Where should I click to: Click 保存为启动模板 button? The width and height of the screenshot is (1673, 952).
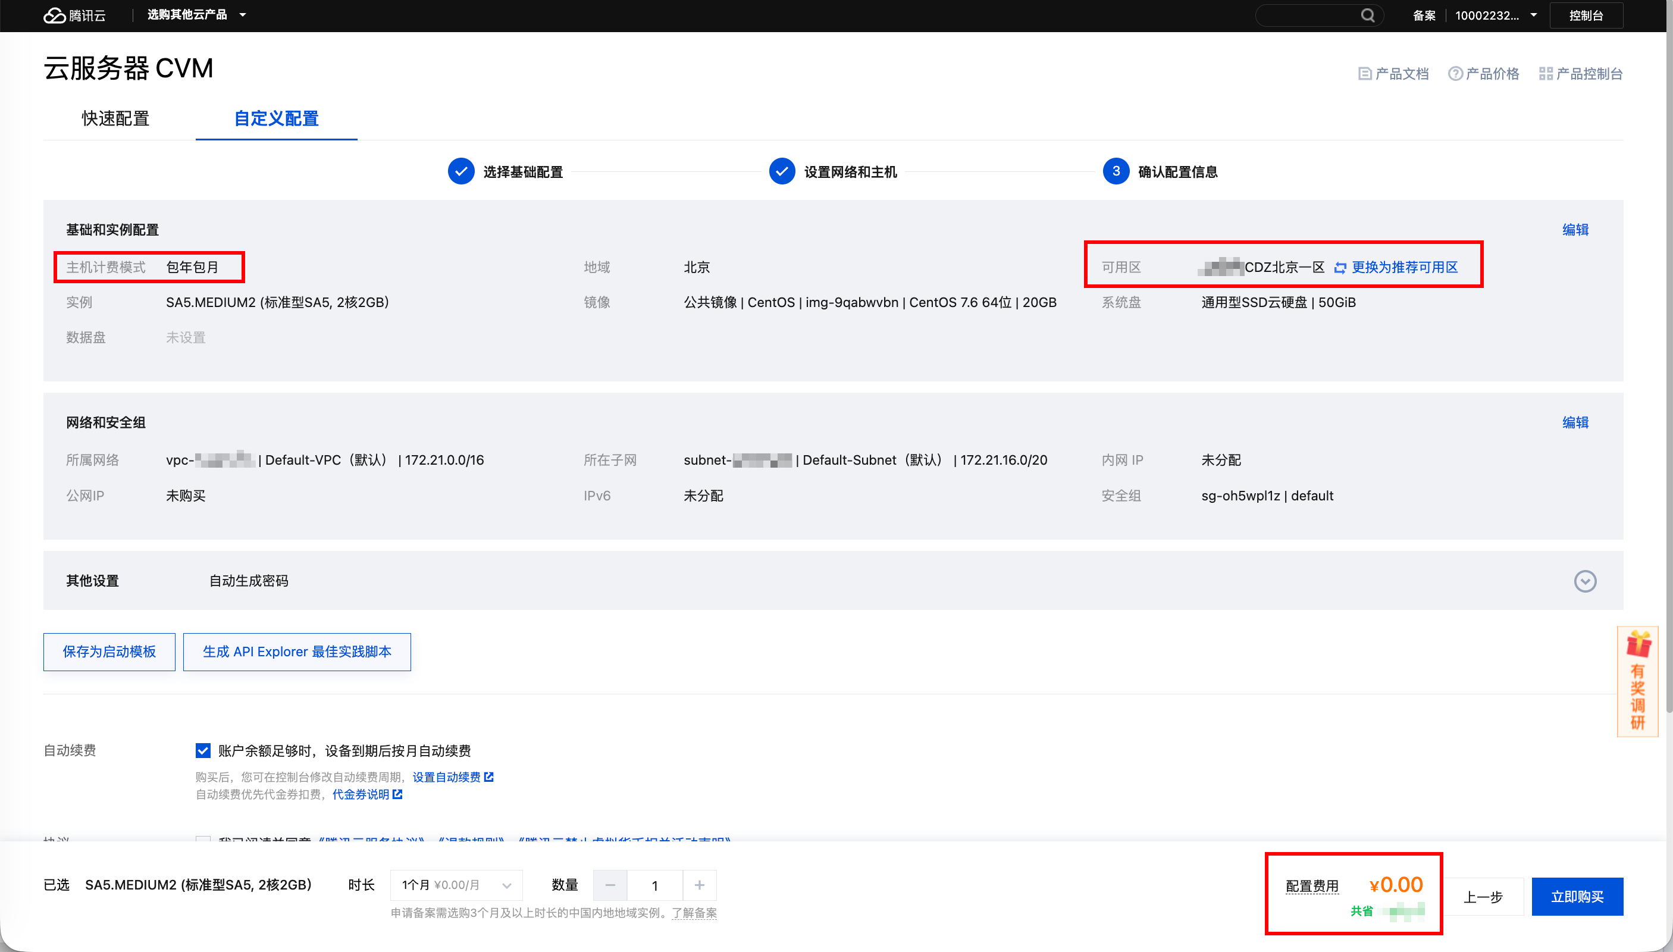click(x=109, y=652)
